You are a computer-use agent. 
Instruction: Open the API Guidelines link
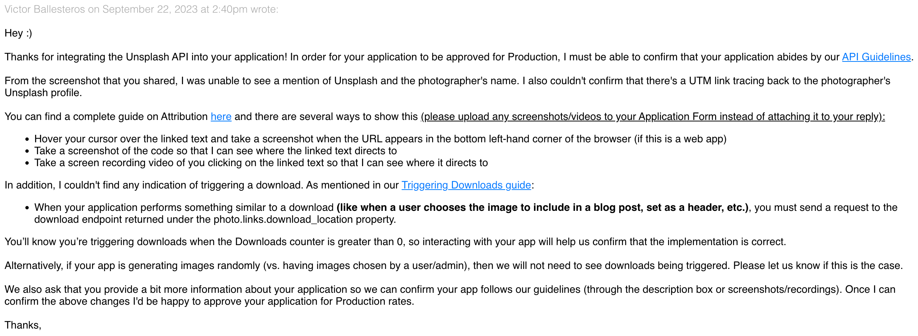pyautogui.click(x=876, y=57)
